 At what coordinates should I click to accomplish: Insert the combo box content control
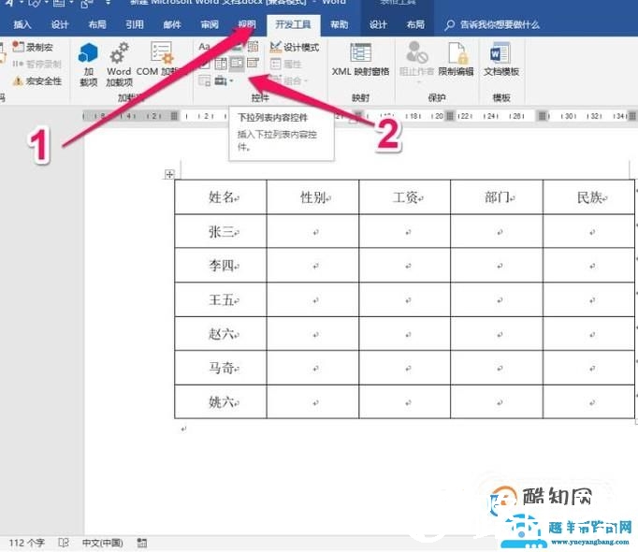click(x=221, y=63)
